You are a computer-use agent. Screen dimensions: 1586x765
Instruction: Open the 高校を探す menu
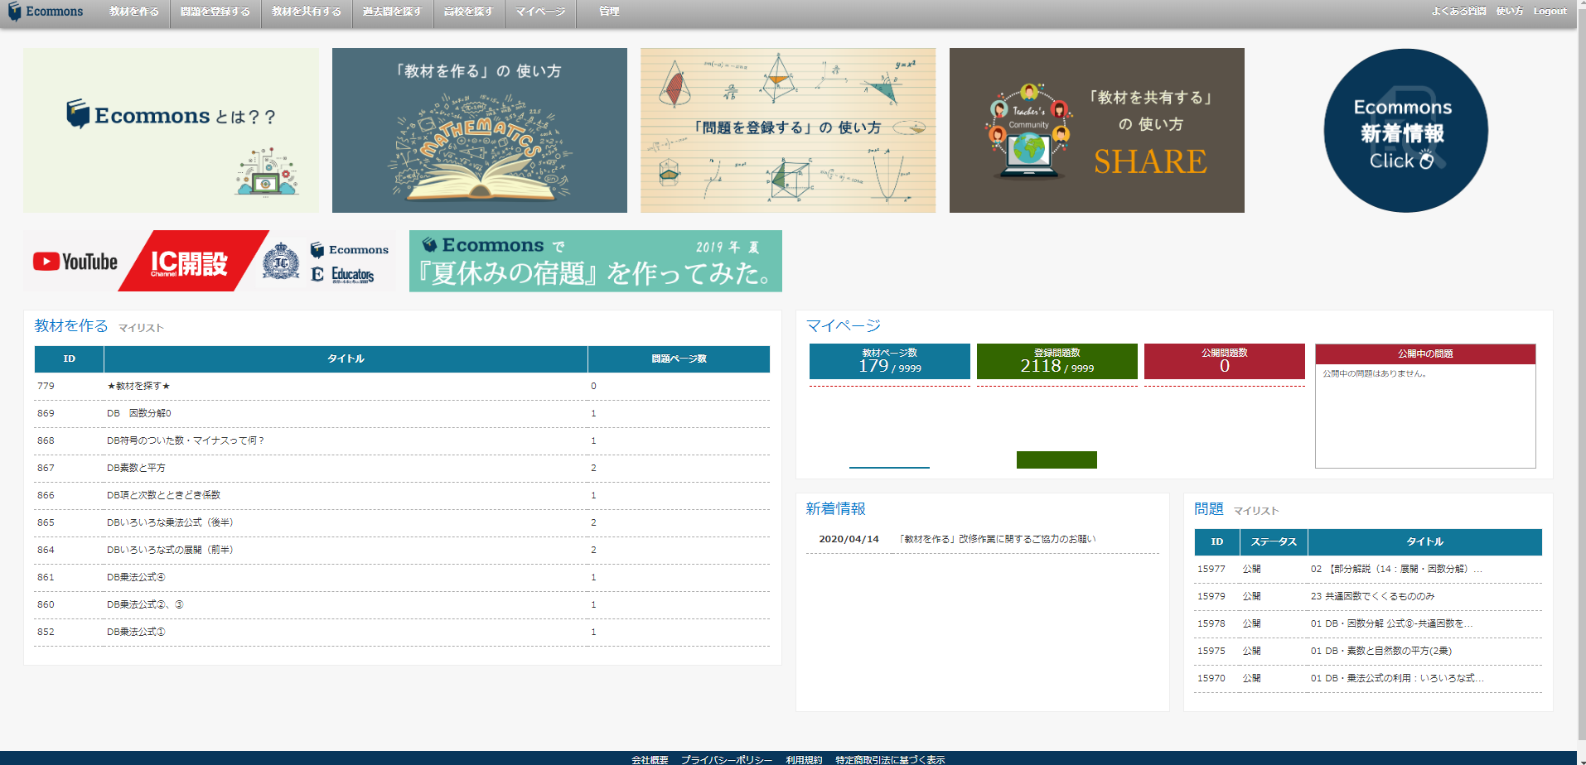point(468,12)
